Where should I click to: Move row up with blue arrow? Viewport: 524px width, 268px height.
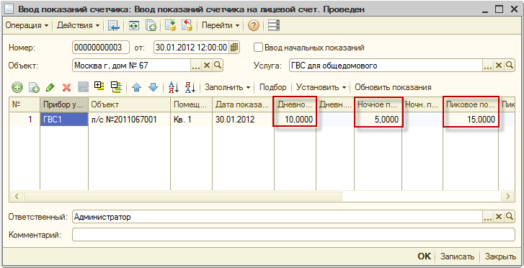[136, 88]
